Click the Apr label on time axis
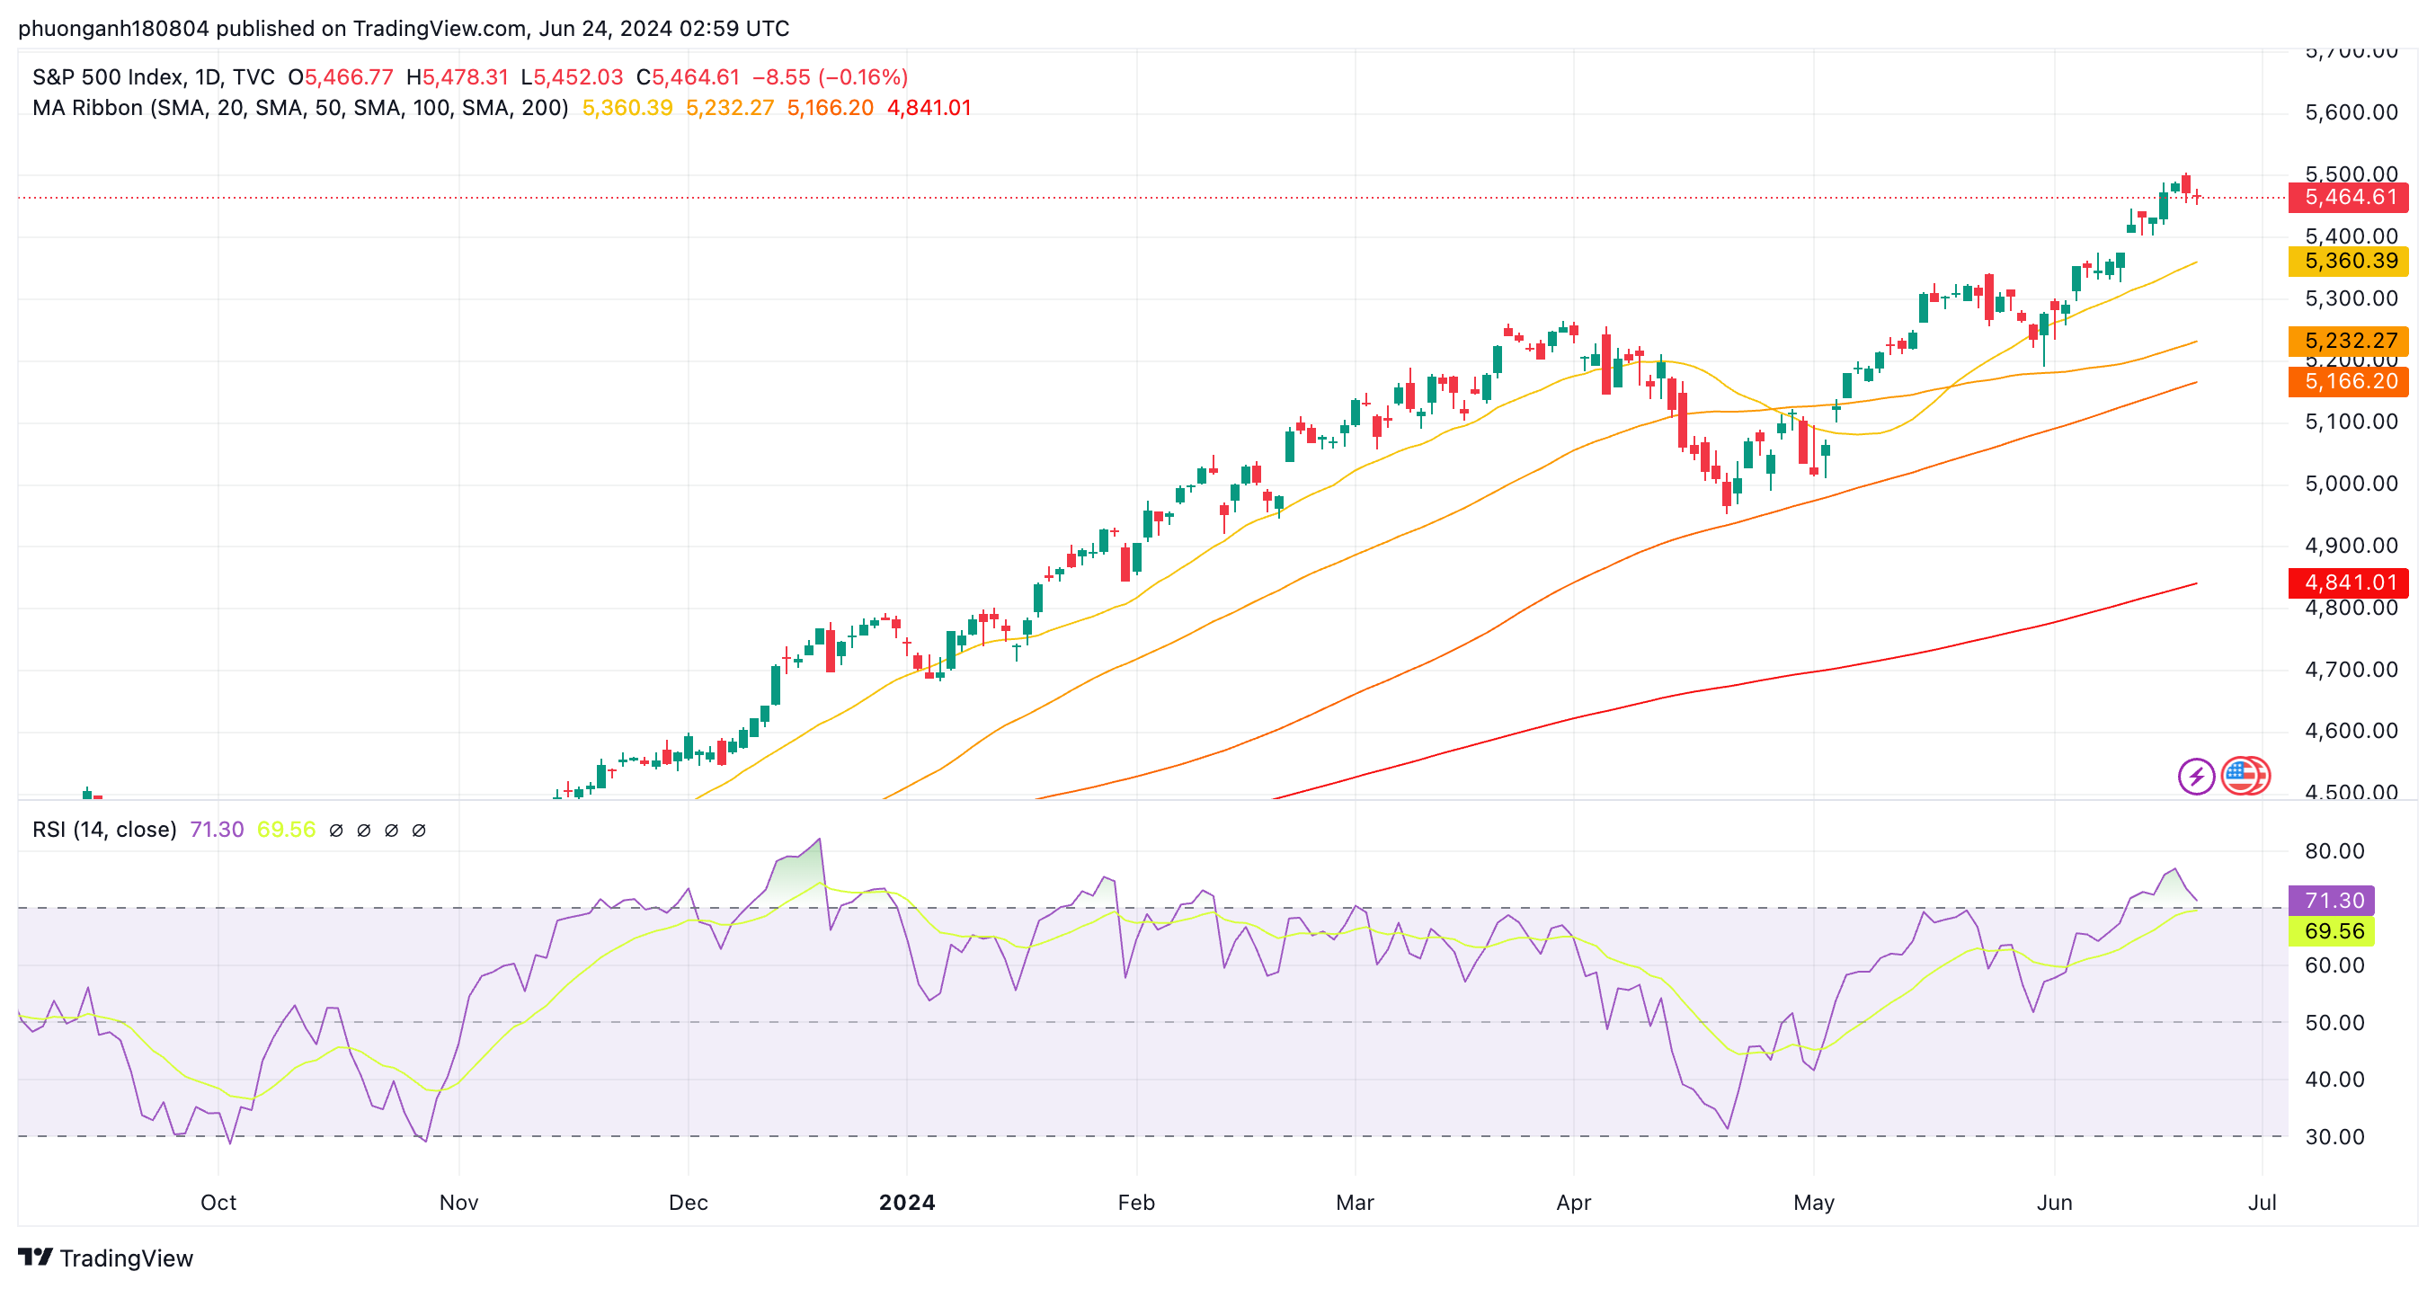 (x=1574, y=1202)
